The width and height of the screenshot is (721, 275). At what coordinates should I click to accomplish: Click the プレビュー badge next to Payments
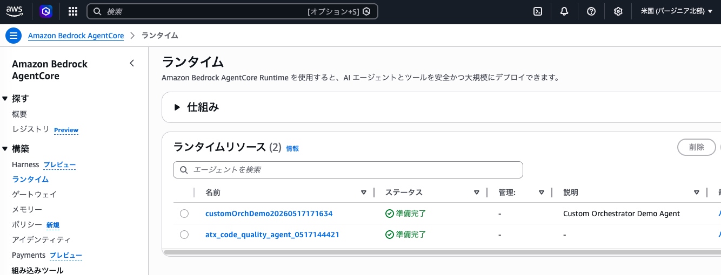[x=66, y=256]
